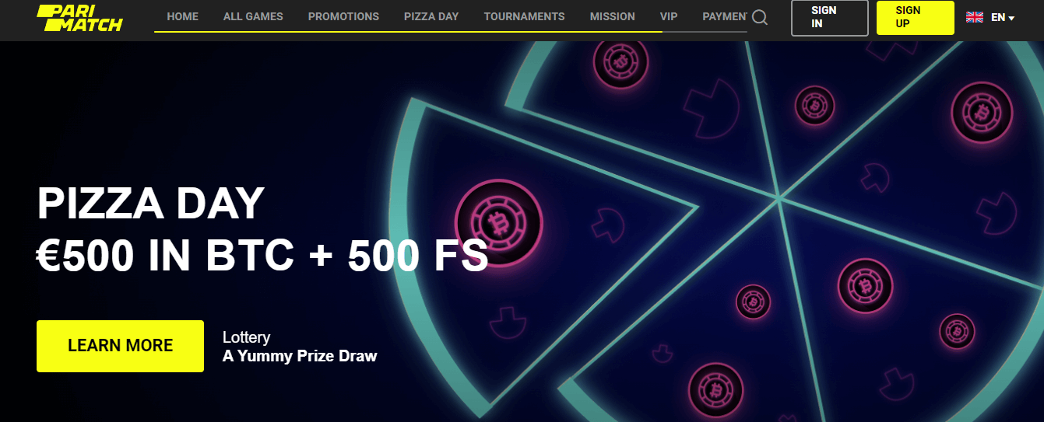This screenshot has width=1044, height=422.
Task: Open the language selector arrow
Action: click(1011, 18)
